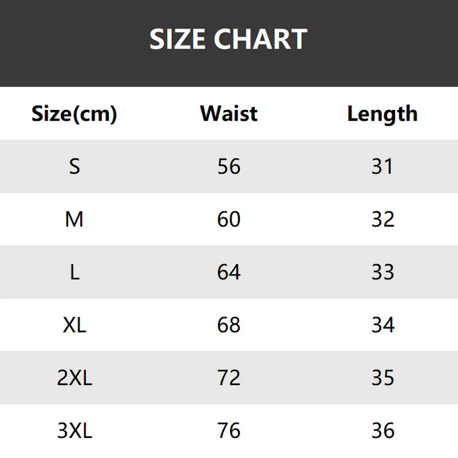This screenshot has width=458, height=458.
Task: Click the length value 31
Action: coord(382,167)
